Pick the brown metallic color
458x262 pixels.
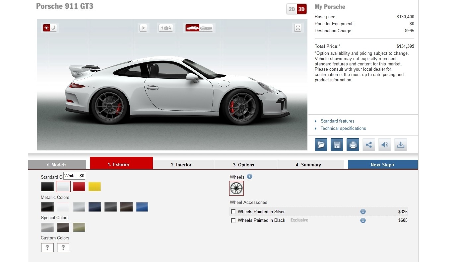[x=126, y=207]
